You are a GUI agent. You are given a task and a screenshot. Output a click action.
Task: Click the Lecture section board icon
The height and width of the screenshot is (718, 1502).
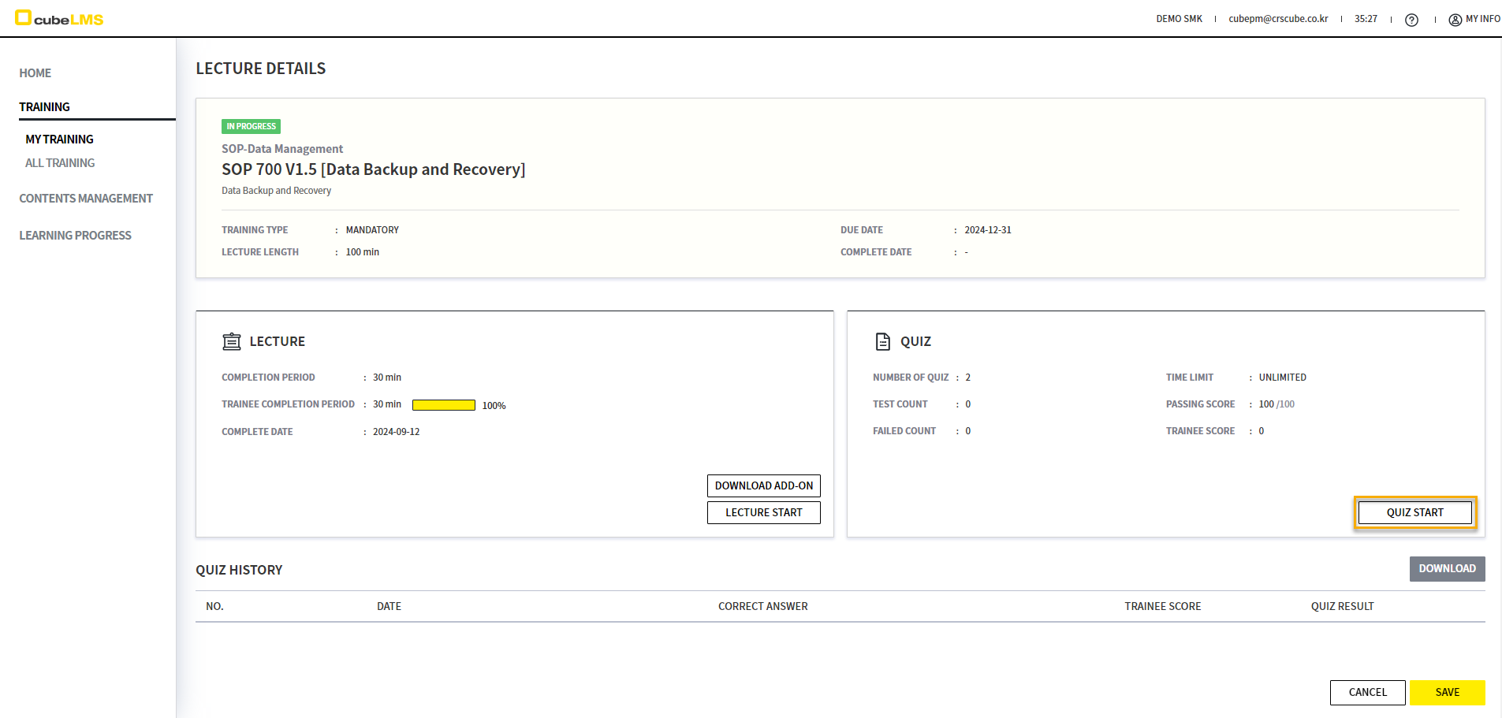[x=232, y=341]
